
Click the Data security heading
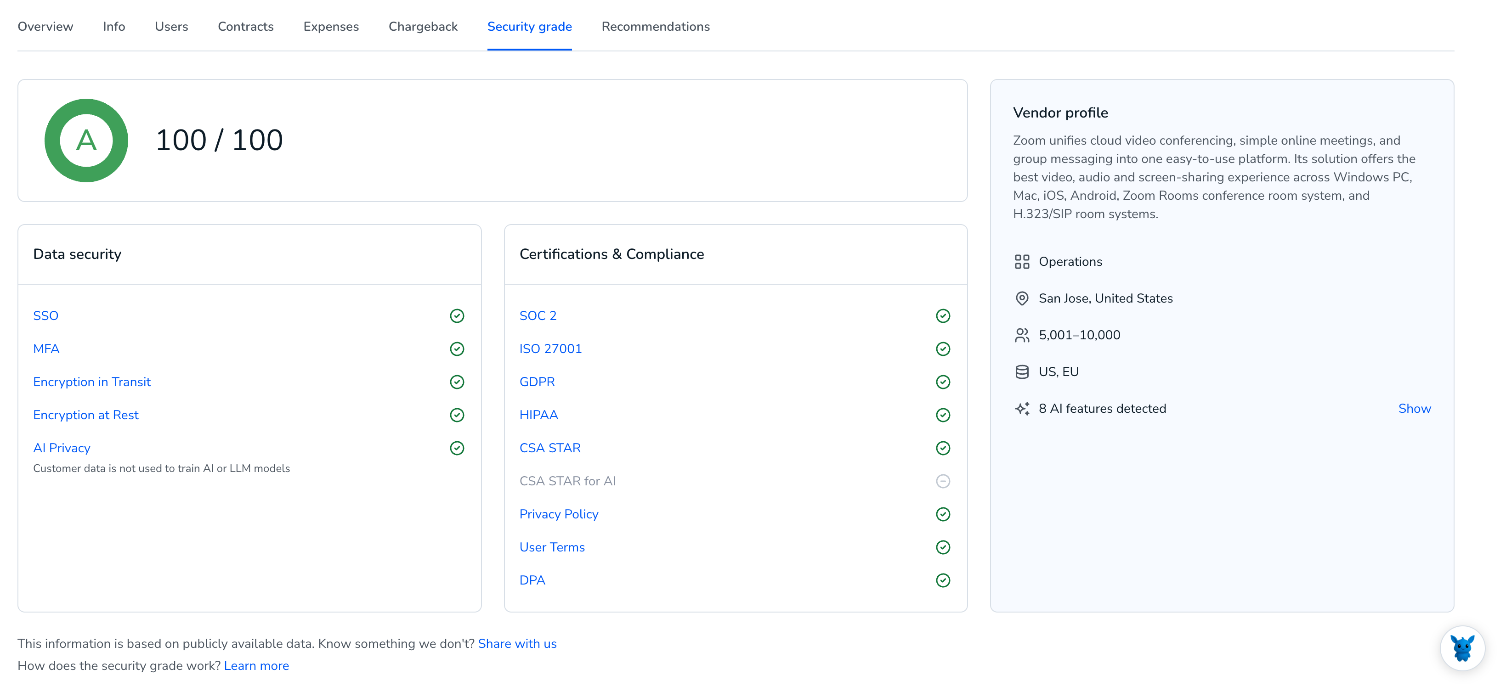[x=77, y=254]
